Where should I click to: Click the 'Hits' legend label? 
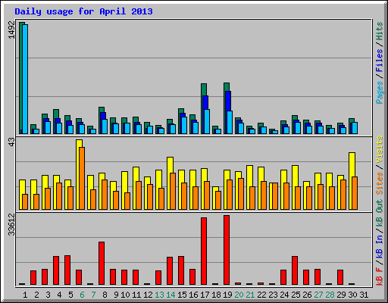pos(379,31)
